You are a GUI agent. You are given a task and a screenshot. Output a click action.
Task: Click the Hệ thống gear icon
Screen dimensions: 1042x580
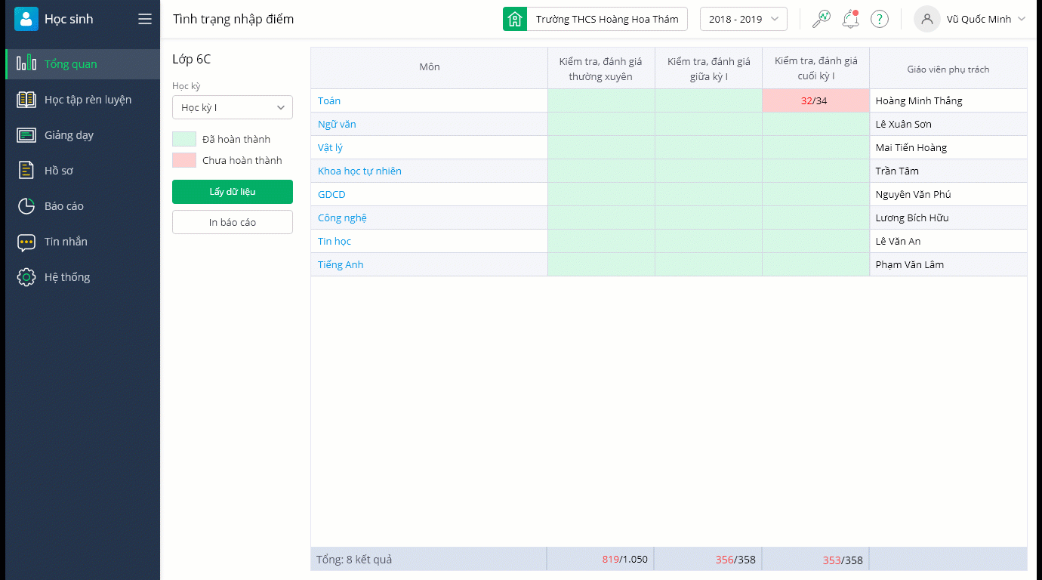(26, 277)
